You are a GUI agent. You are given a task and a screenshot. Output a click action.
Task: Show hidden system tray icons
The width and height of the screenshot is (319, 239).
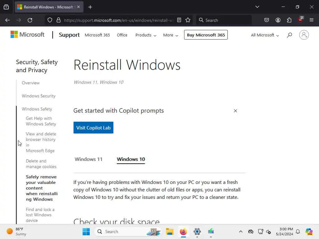[x=241, y=232]
